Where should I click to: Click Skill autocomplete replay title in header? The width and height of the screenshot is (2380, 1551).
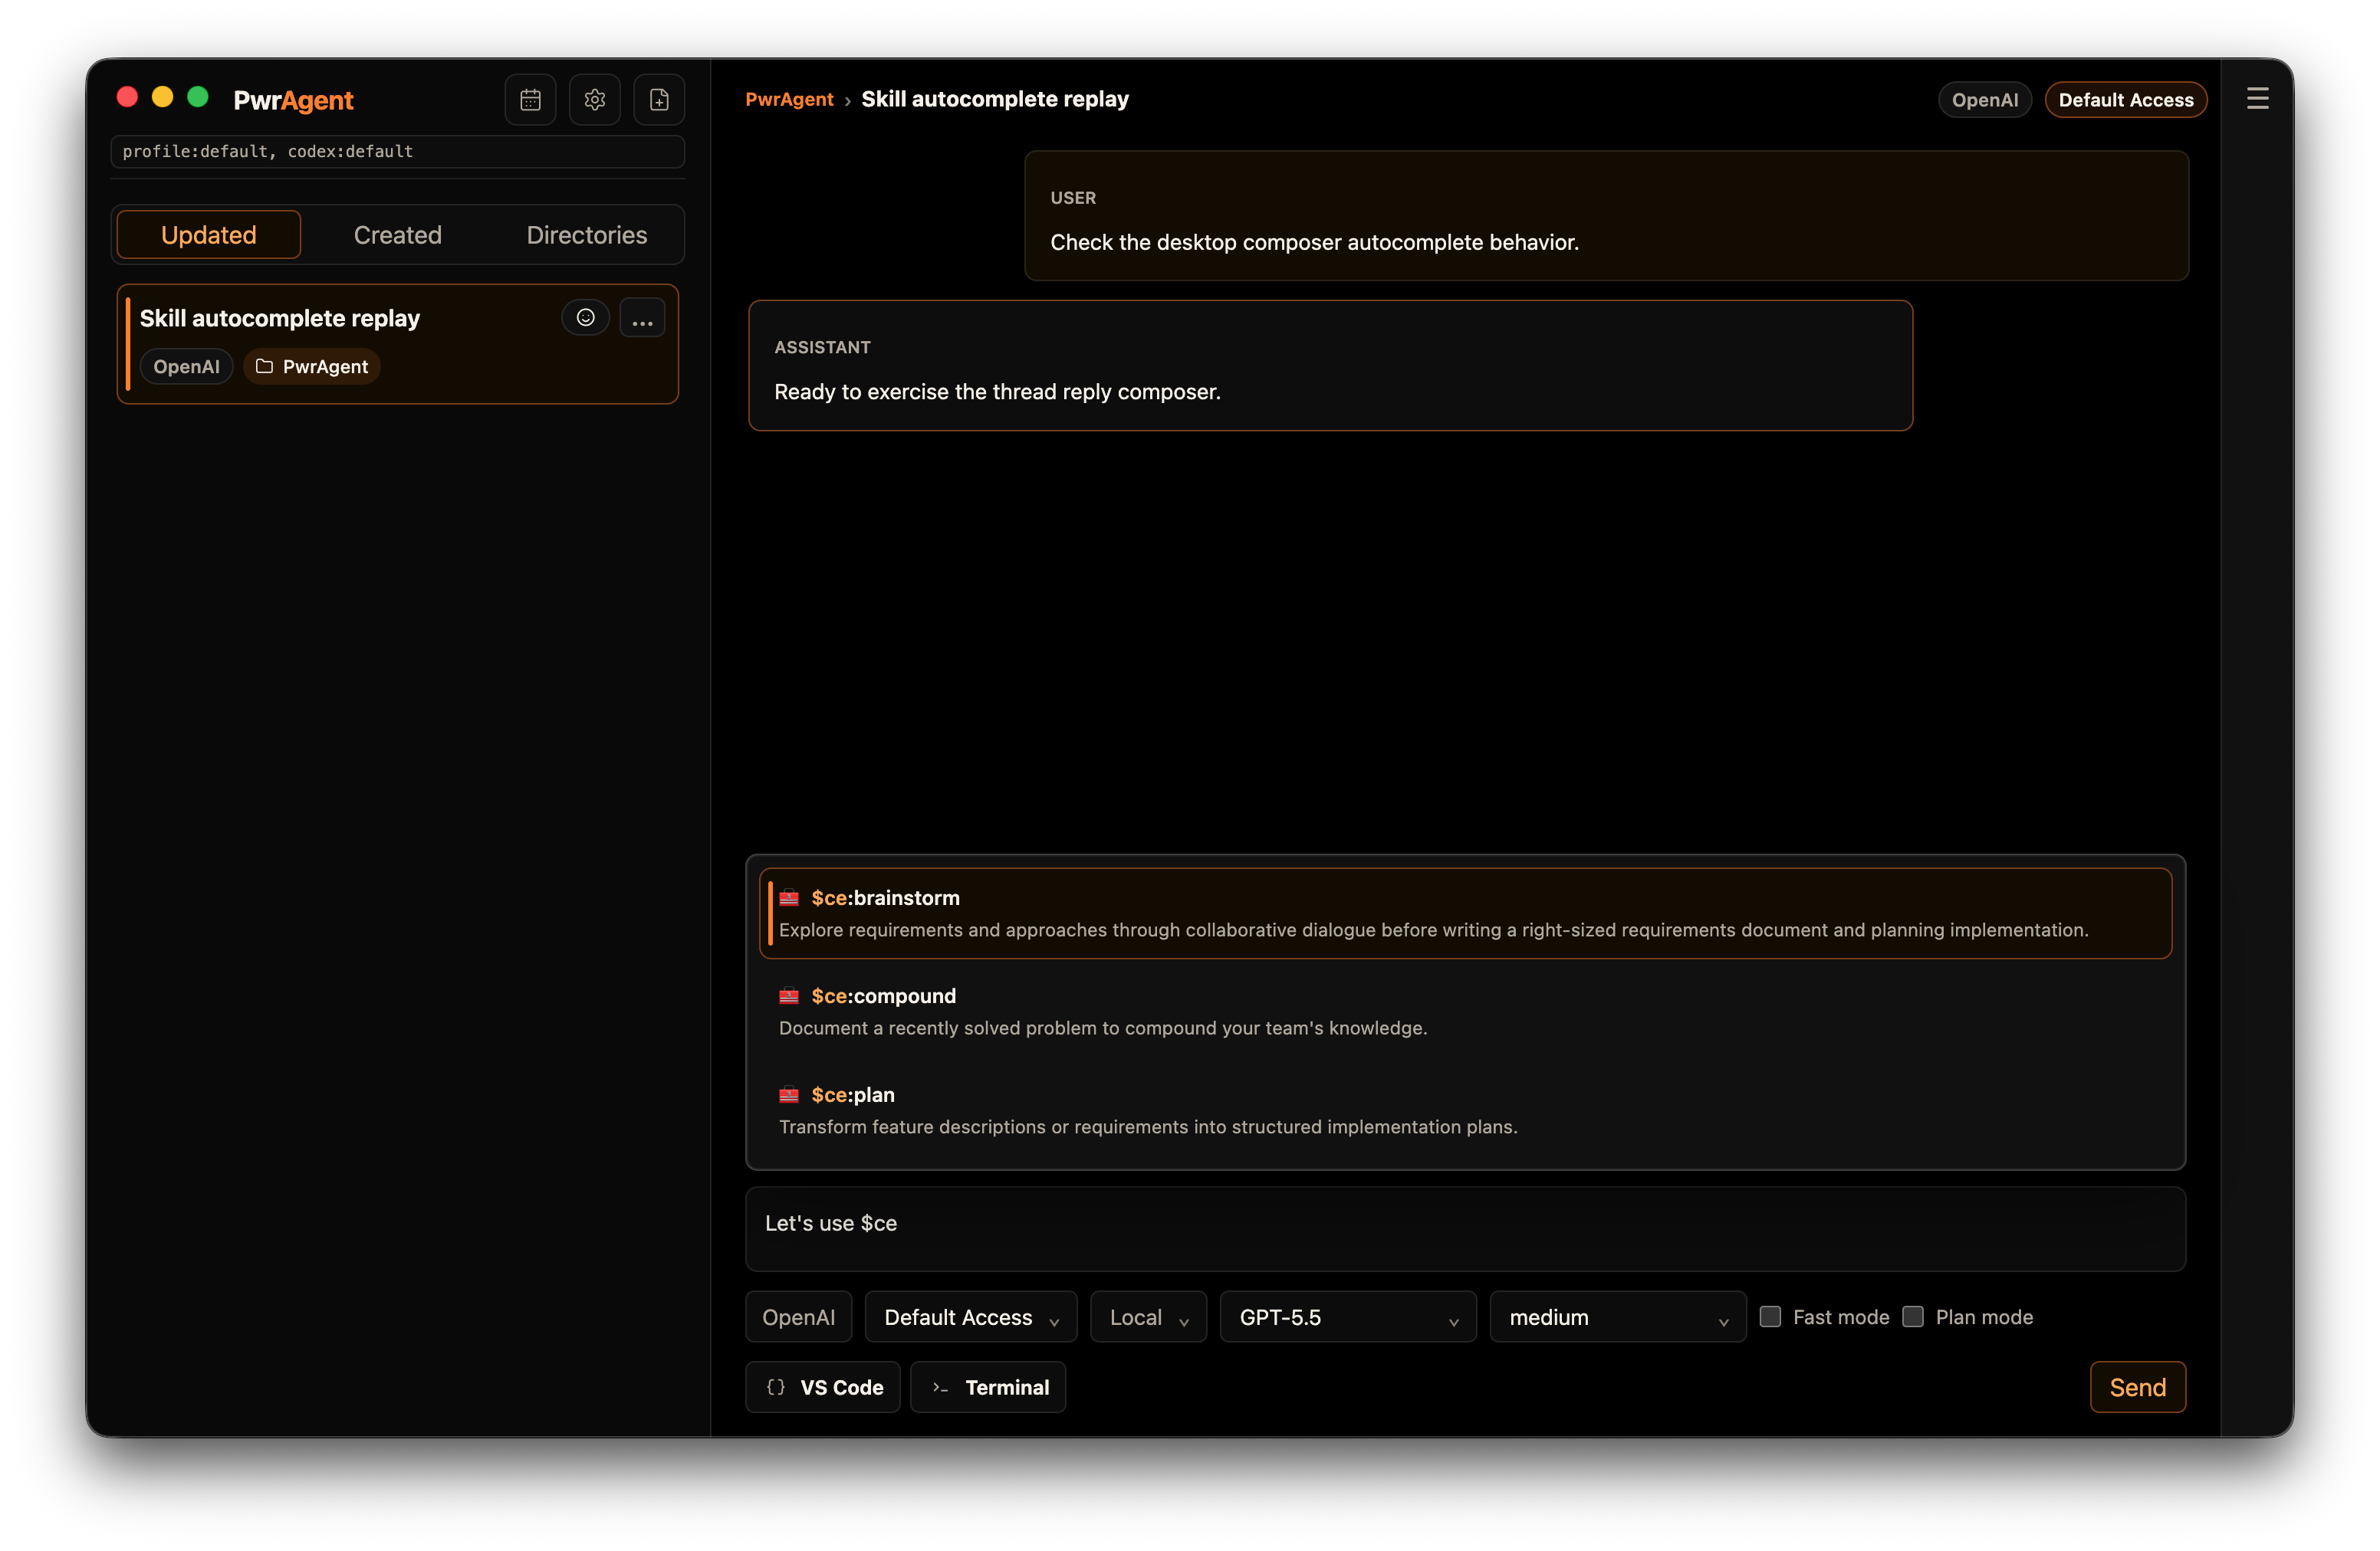995,99
